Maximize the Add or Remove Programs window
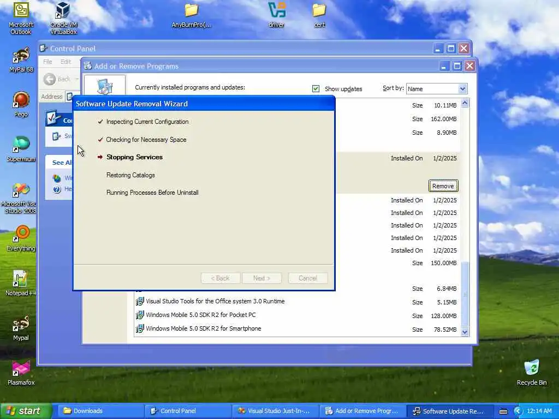 click(x=457, y=66)
